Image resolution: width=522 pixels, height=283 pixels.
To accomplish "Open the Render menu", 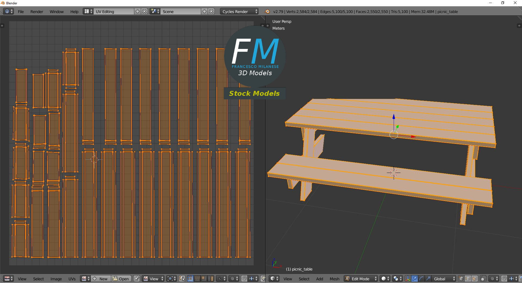I will [37, 11].
